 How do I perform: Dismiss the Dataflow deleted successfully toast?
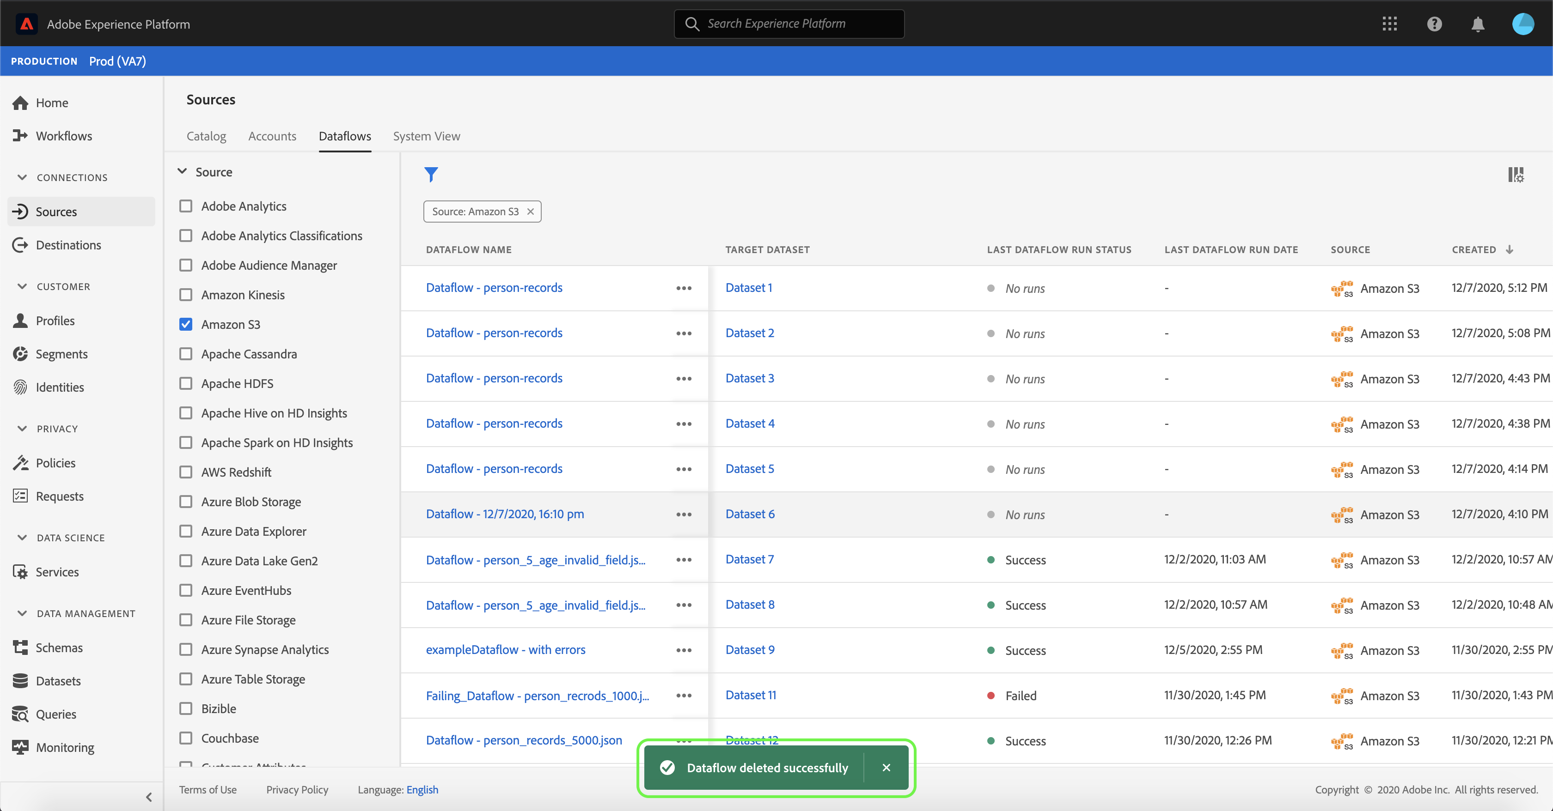(x=886, y=768)
